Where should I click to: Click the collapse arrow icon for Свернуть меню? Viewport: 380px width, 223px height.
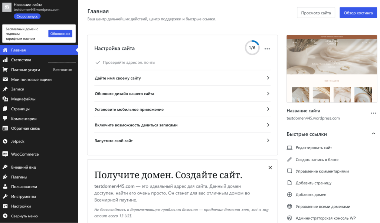(x=5, y=216)
